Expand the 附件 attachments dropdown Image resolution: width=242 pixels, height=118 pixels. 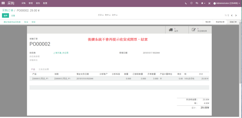108,15
